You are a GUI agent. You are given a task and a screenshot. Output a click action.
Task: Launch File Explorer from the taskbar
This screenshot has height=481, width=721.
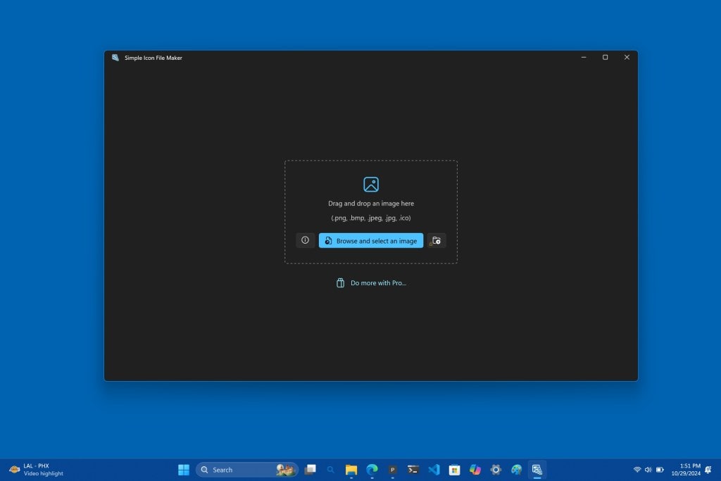click(351, 469)
